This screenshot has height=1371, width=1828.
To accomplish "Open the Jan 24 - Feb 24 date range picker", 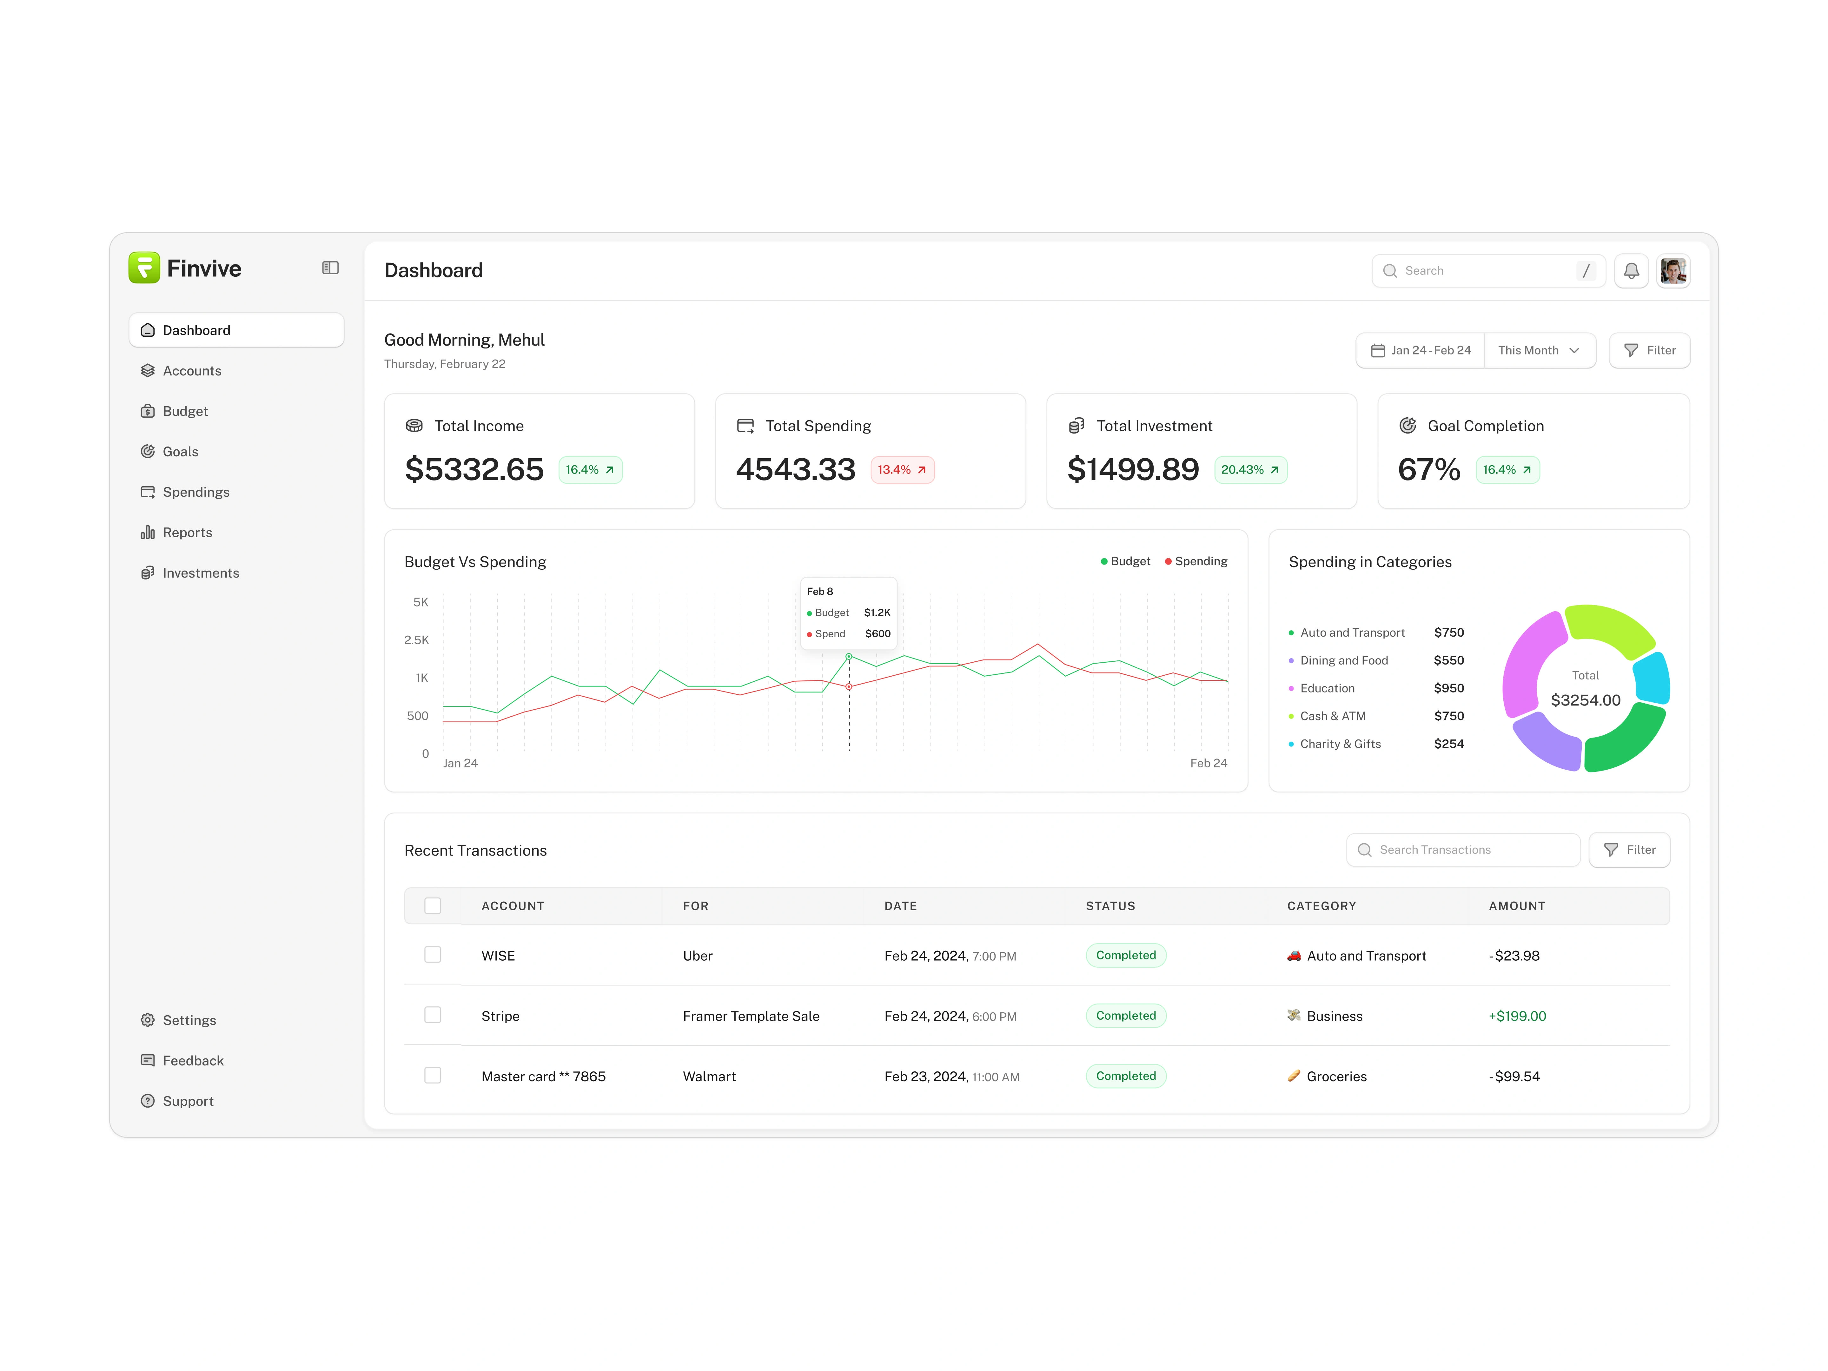I will tap(1421, 350).
